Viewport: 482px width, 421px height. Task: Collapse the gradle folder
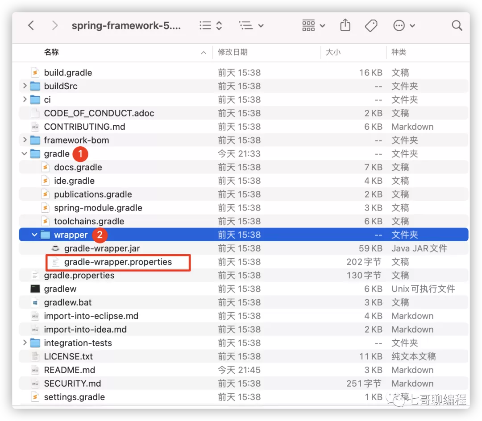coord(25,153)
